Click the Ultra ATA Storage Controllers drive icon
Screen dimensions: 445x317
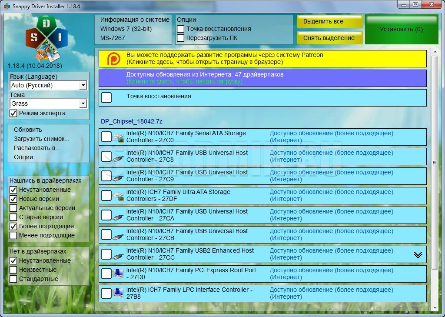118,197
